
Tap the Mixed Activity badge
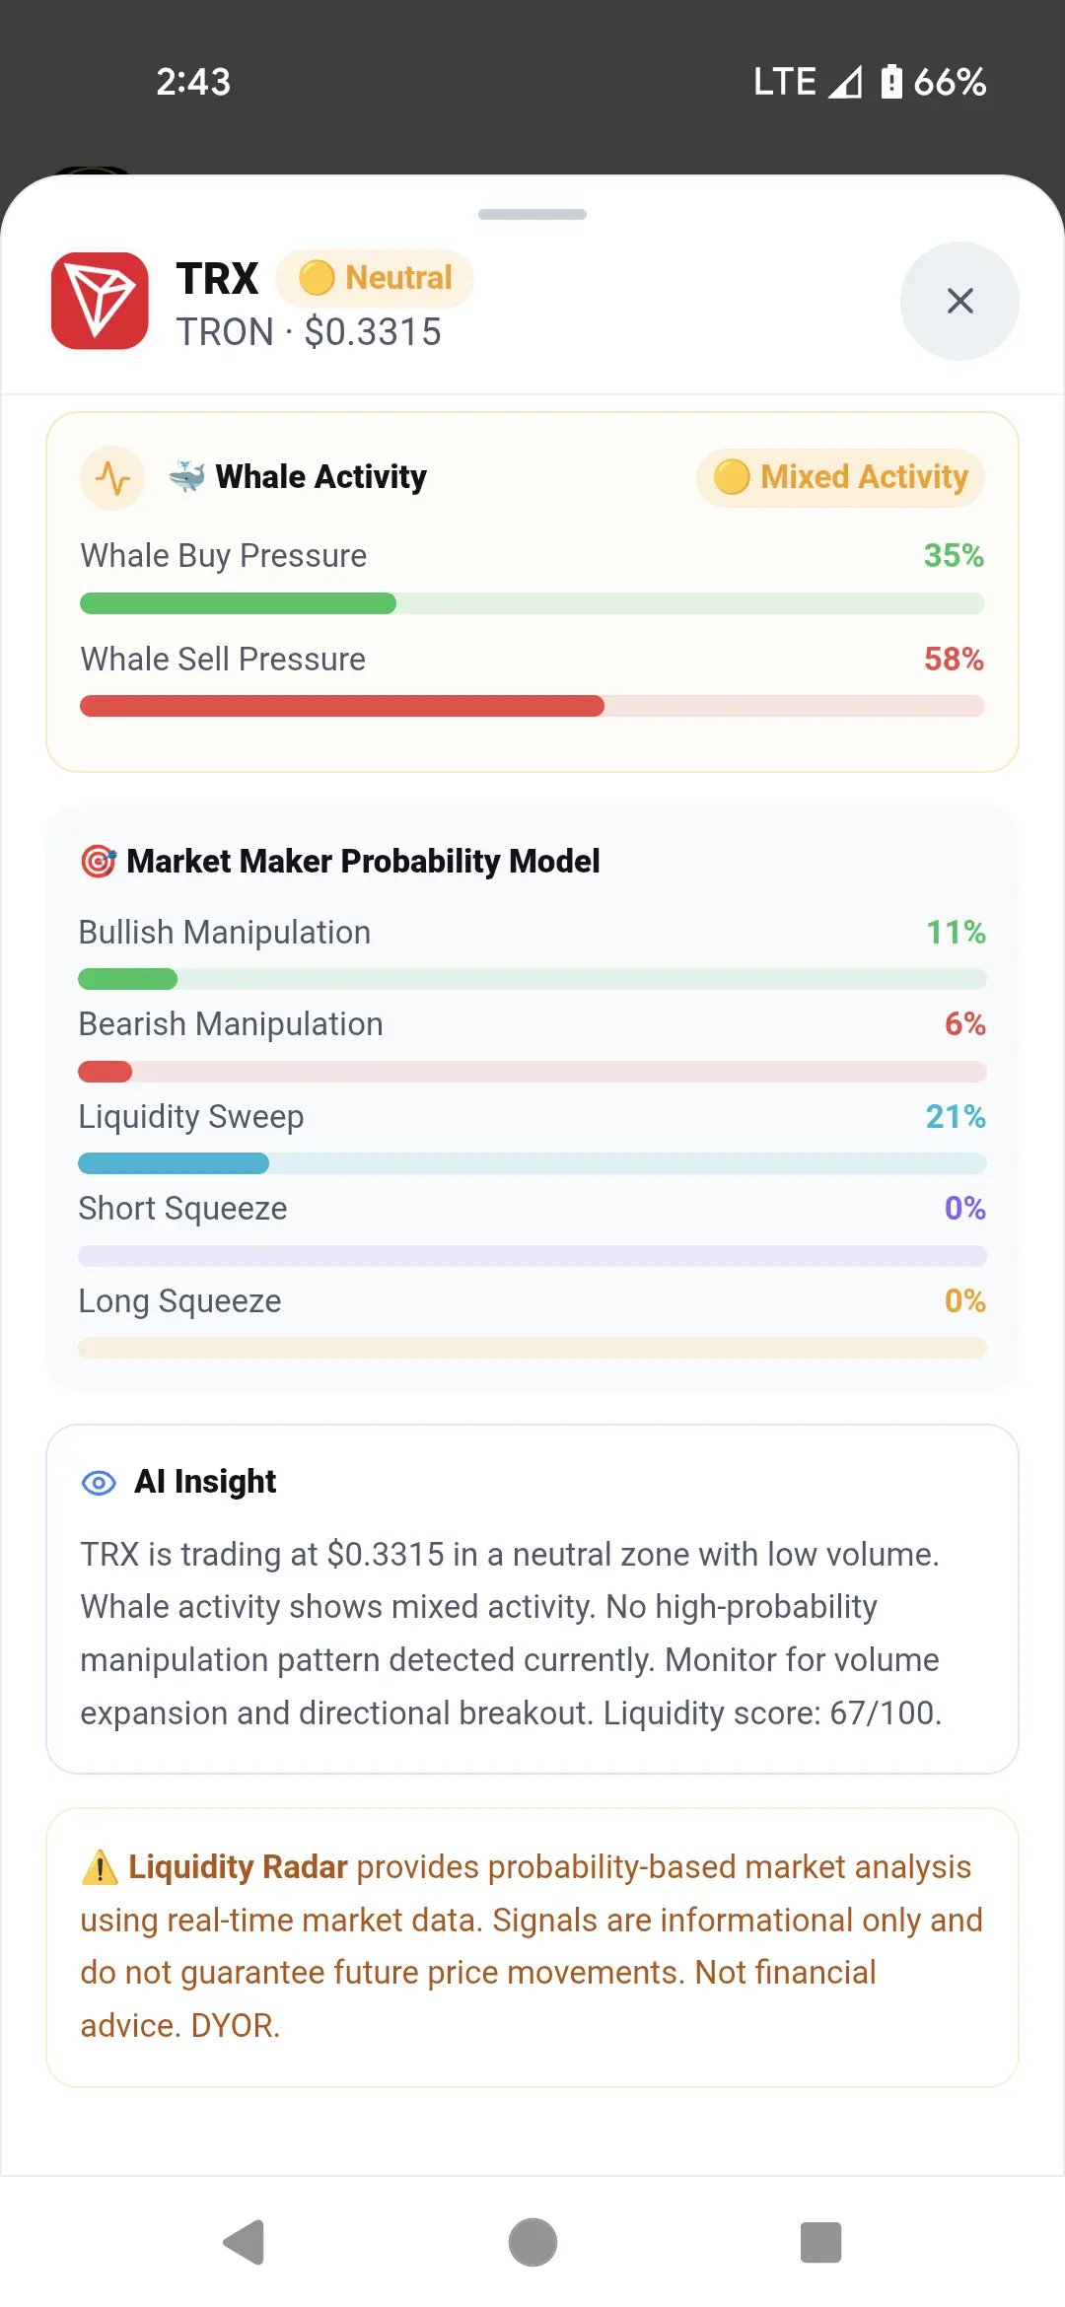coord(840,477)
